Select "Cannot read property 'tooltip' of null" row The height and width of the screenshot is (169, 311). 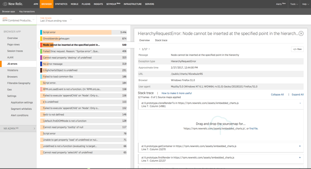point(84,127)
